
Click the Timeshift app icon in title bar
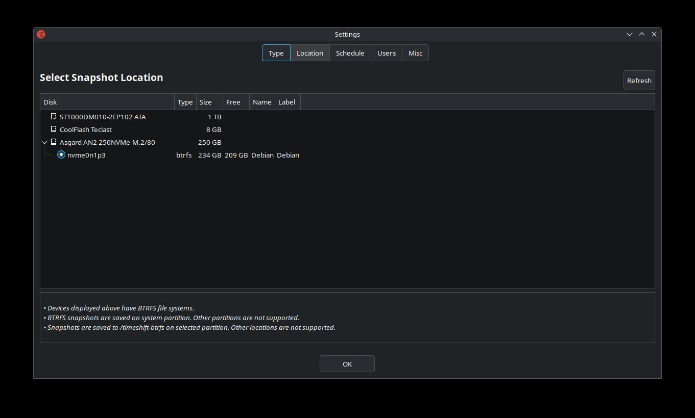click(x=41, y=34)
